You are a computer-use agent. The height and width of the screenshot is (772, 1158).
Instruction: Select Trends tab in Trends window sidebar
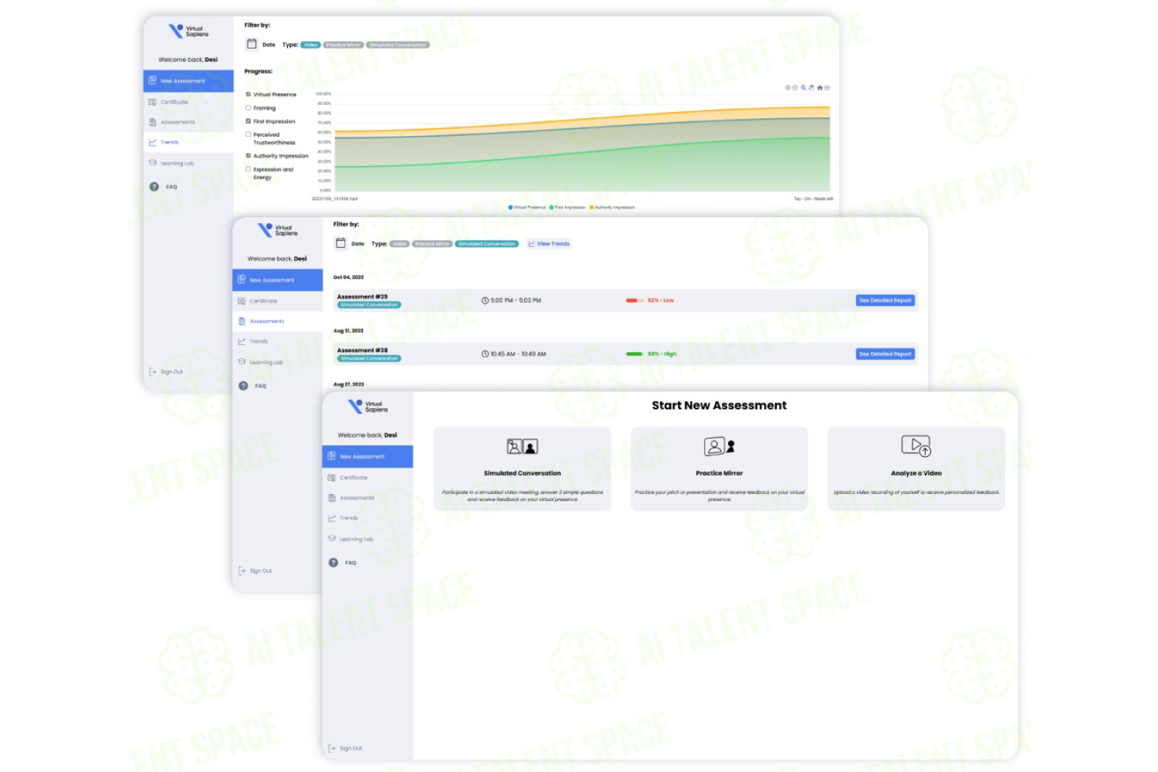188,142
